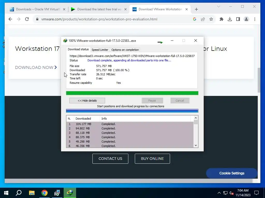Select connection row 88.118 MB

point(130,133)
